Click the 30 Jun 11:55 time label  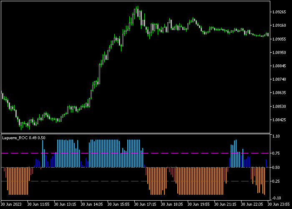point(38,204)
